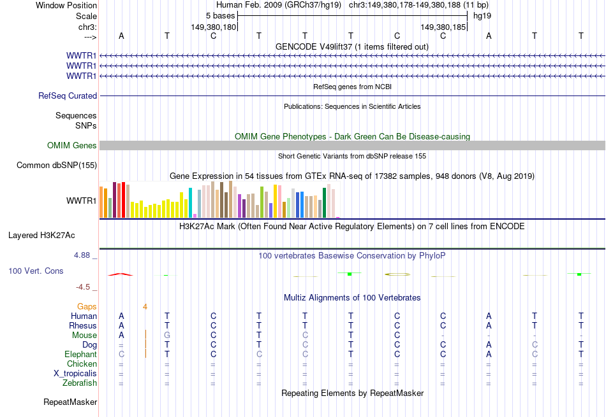This screenshot has width=606, height=417.
Task: Select the Elephant alignment row label
Action: click(x=80, y=354)
